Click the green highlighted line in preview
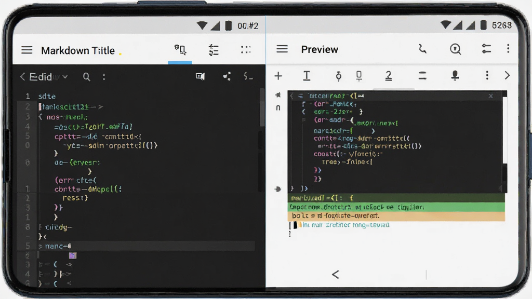Image resolution: width=532 pixels, height=299 pixels. pos(396,207)
